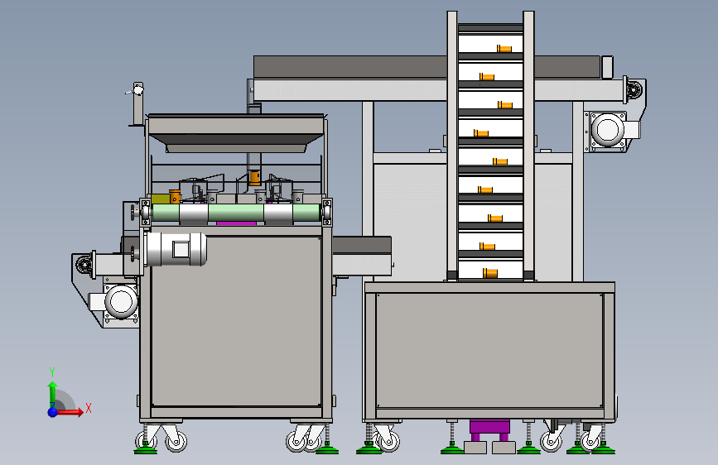Select the left cabinet's large front panel
Screen dimensions: 718x465
236,321
